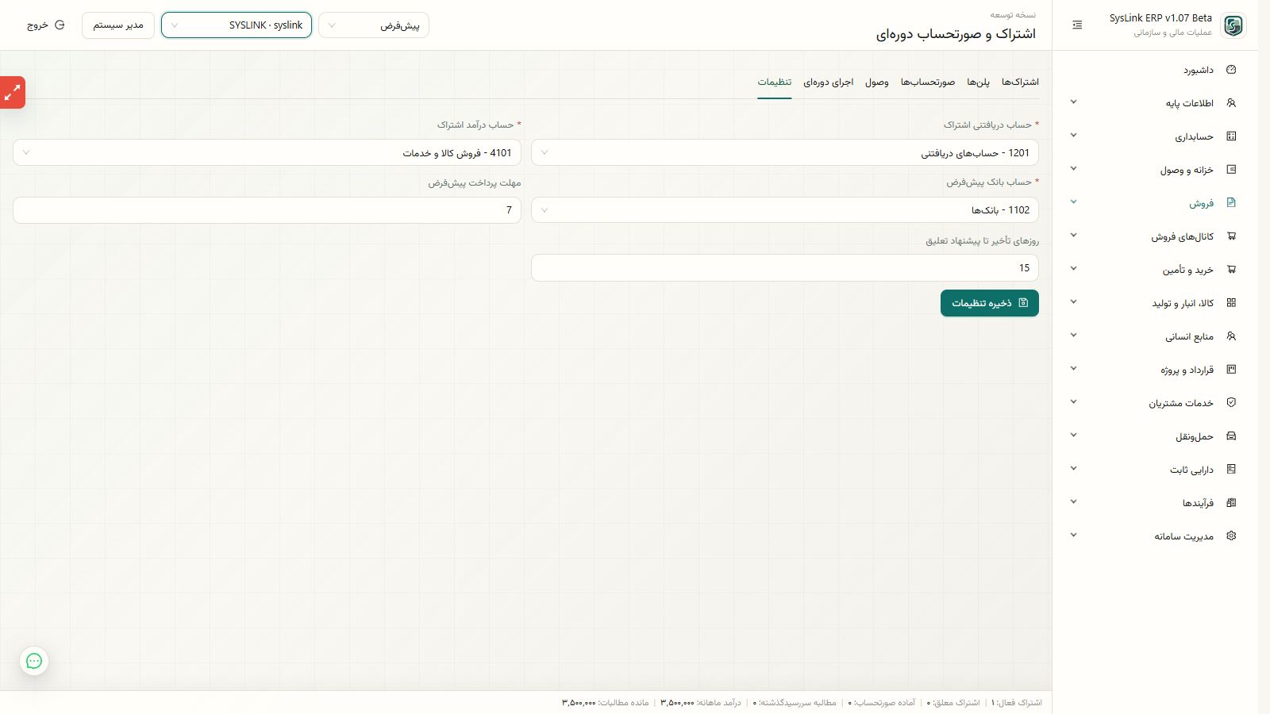The image size is (1270, 714).
Task: Click the منابع انسانی team icon
Action: point(1231,336)
